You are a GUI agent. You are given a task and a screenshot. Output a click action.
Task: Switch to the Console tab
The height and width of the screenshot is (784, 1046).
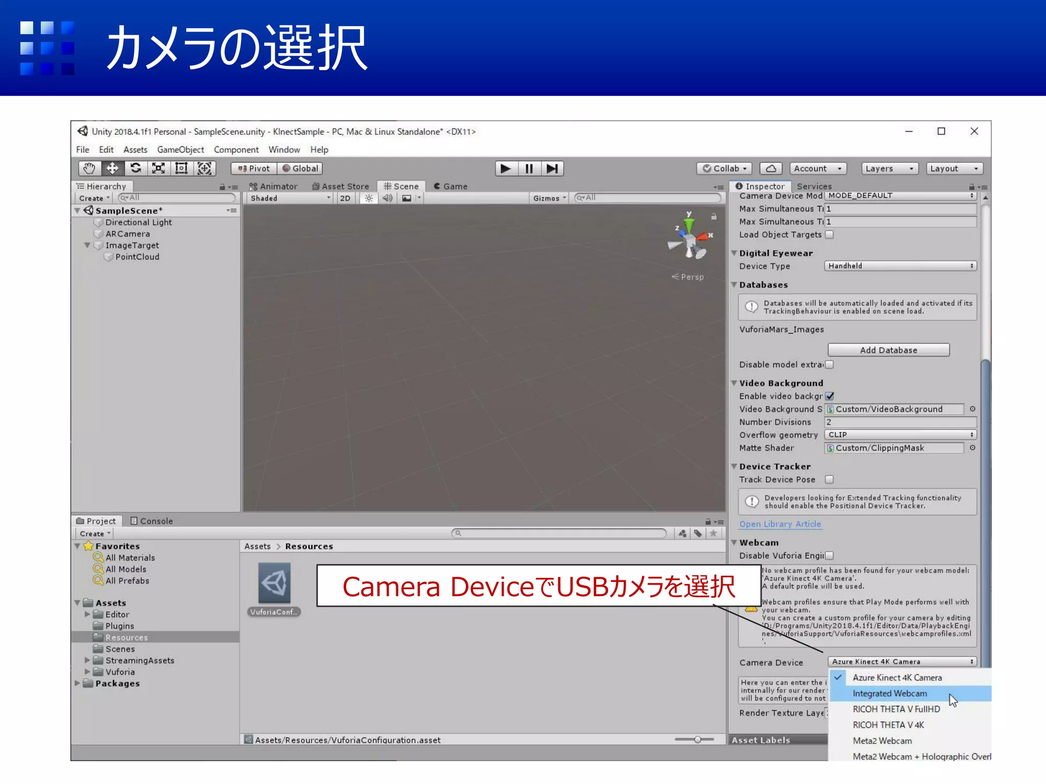[152, 521]
